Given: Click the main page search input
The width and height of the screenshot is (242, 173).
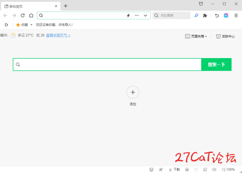Looking at the screenshot, I should 107,65.
